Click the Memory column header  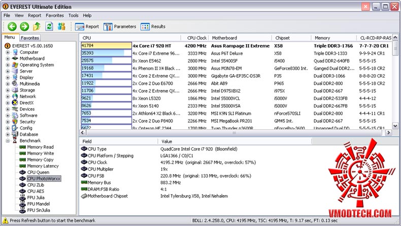click(333, 38)
